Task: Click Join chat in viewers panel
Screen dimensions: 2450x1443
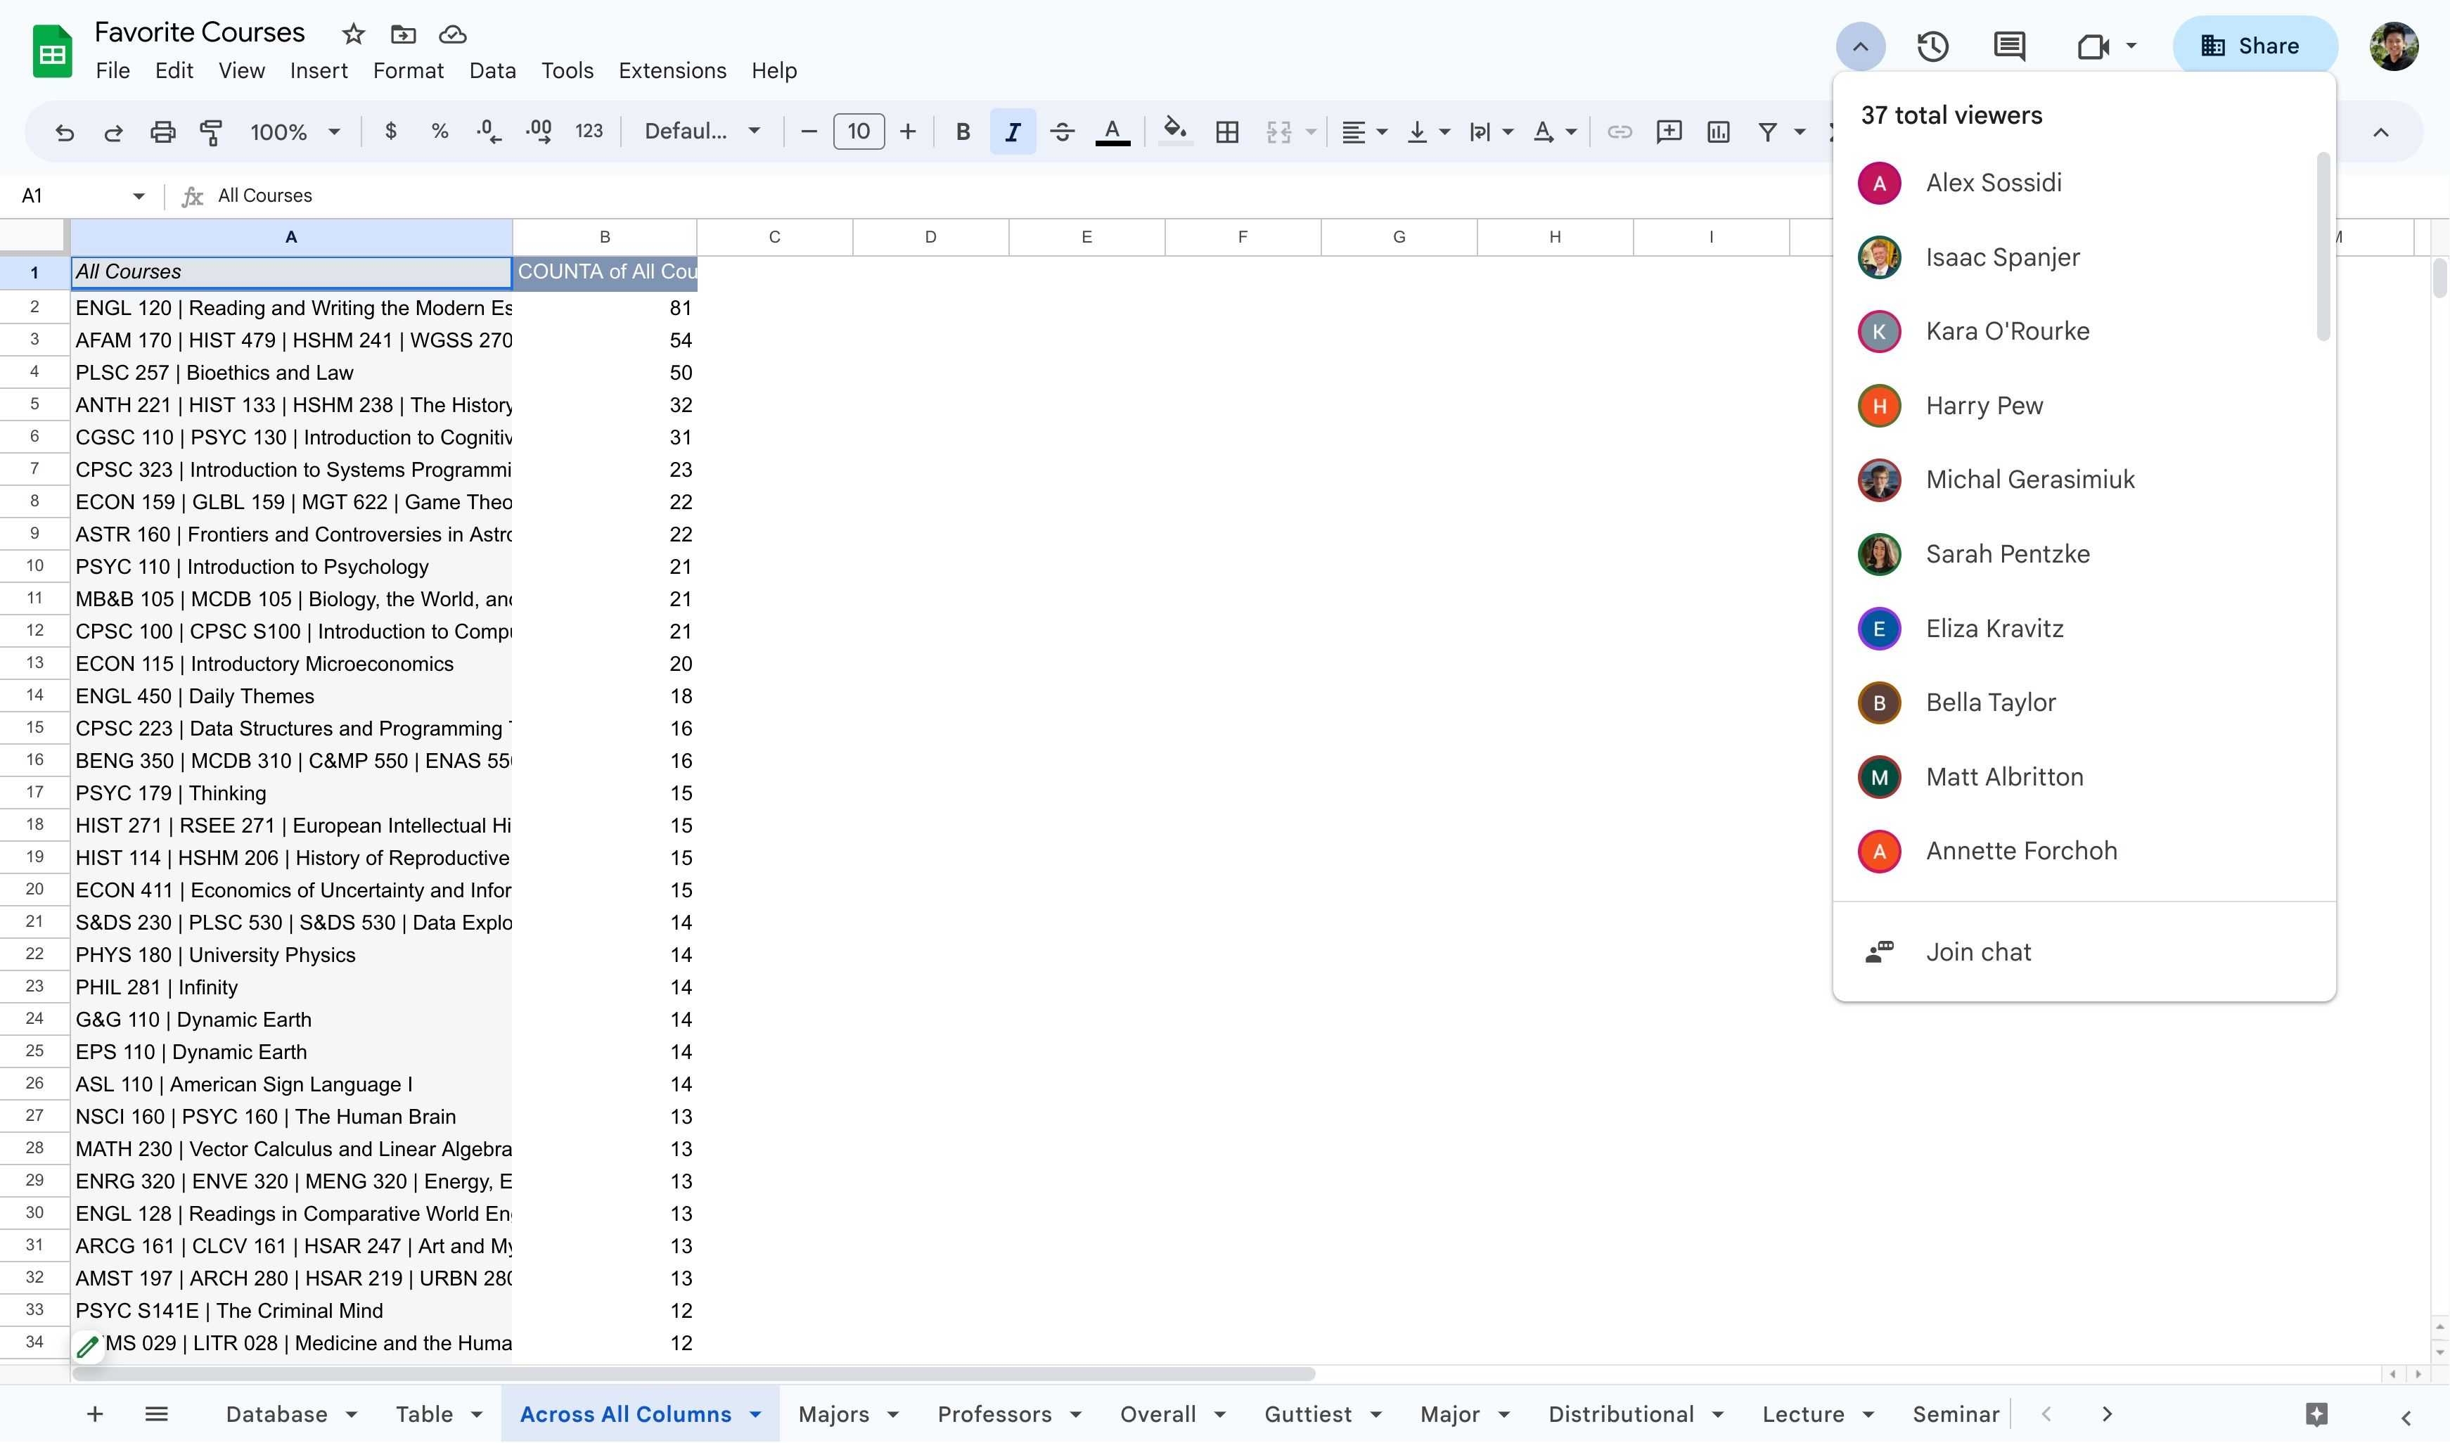Action: point(1977,952)
